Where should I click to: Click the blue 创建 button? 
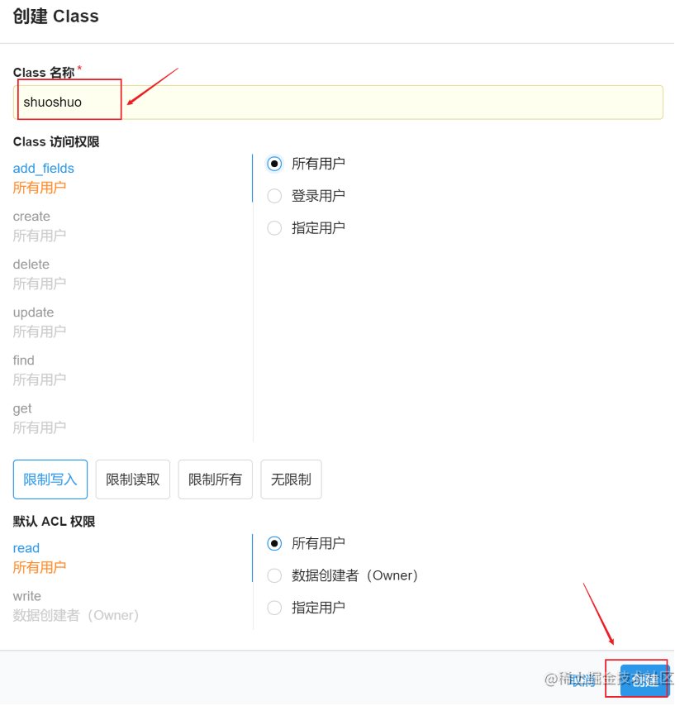coord(645,680)
